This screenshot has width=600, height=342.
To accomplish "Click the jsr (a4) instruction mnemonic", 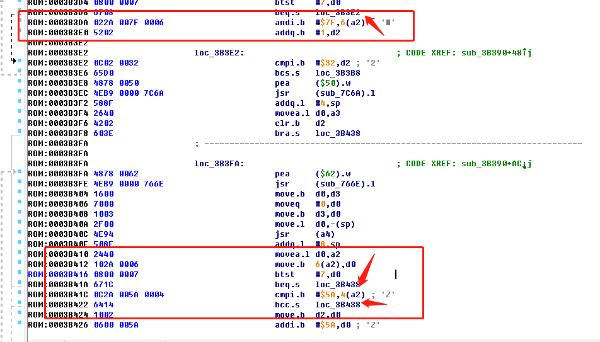I will [x=282, y=234].
